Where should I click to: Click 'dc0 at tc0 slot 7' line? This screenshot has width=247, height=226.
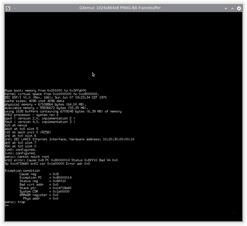tap(20, 143)
